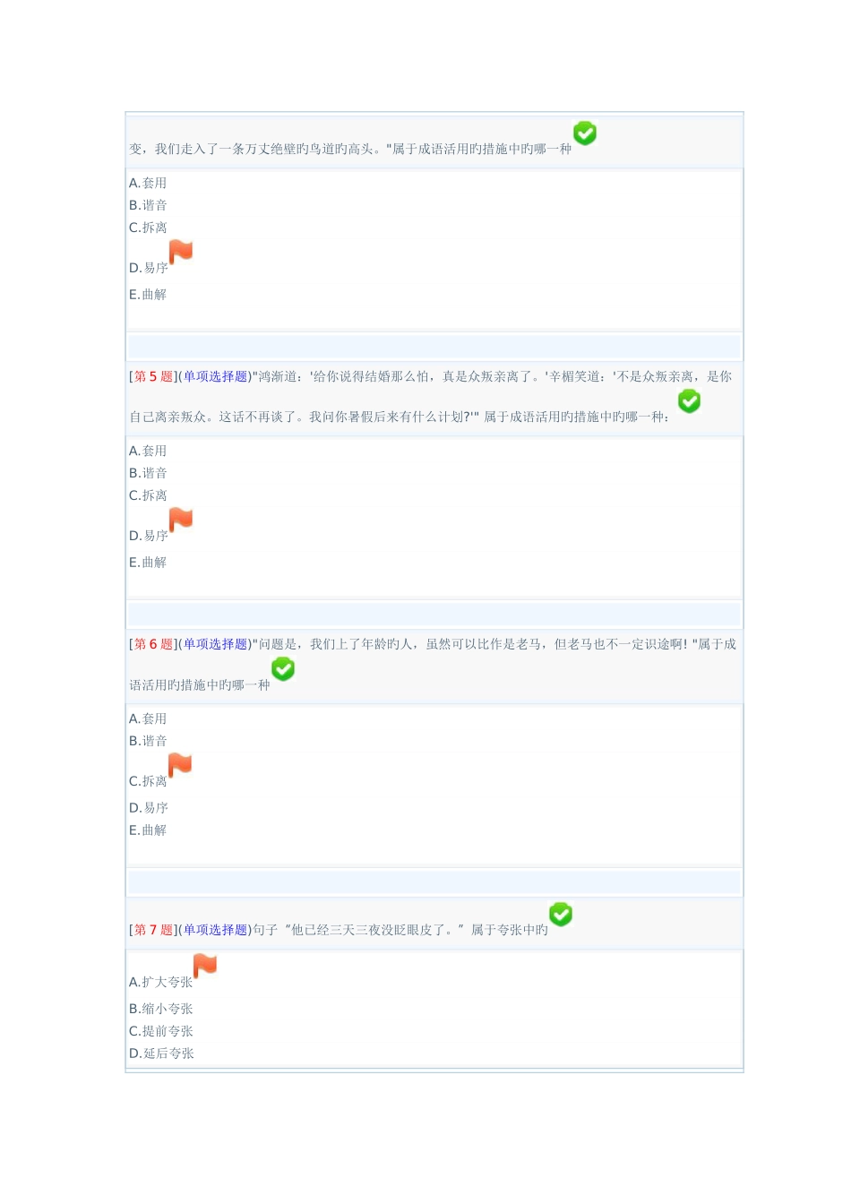The height and width of the screenshot is (1204, 851).
Task: Click the green checkmark icon on question 7
Action: (561, 915)
